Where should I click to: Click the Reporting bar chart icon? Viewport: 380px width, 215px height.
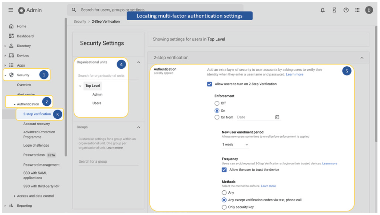(x=11, y=206)
